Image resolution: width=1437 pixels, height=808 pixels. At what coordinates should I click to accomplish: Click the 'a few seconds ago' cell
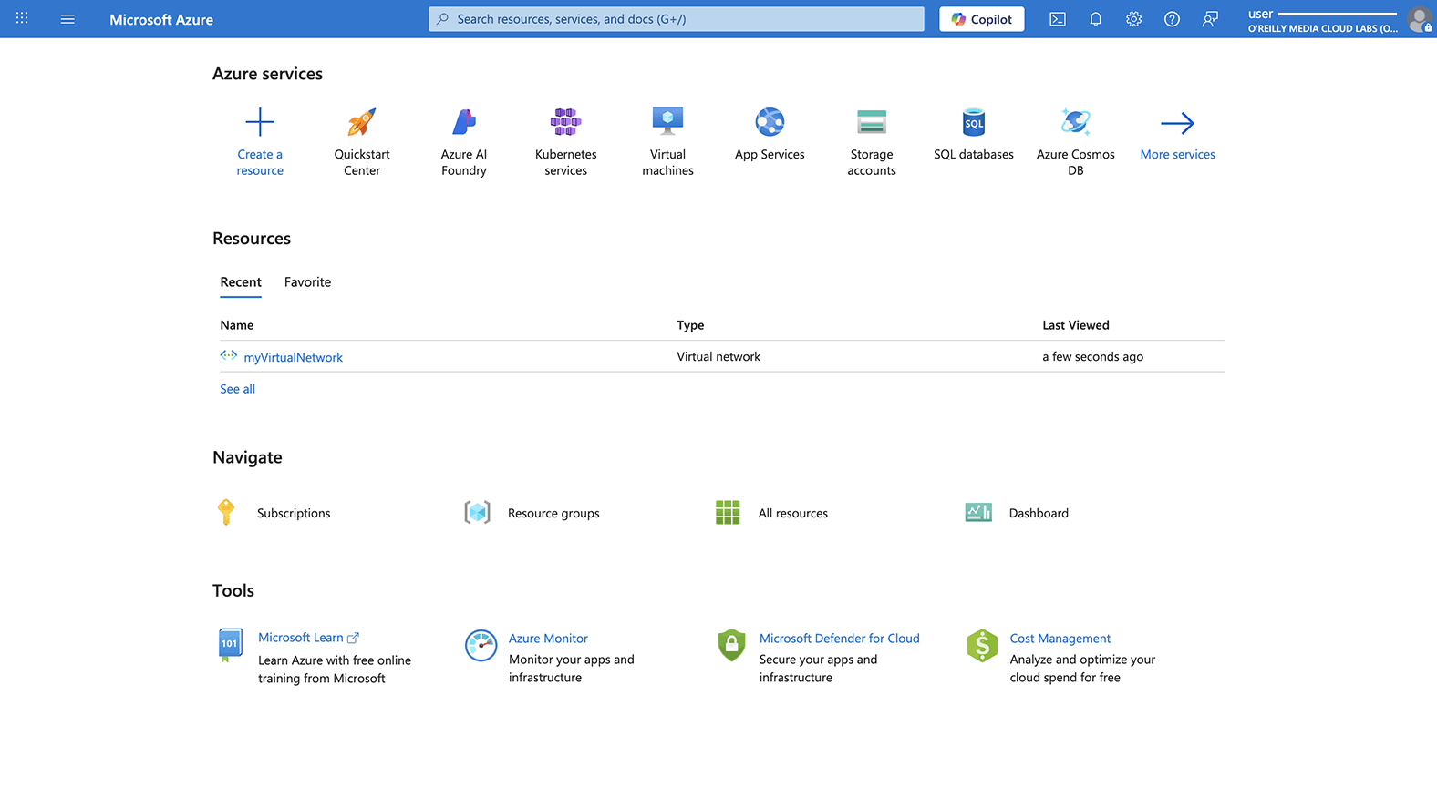pos(1092,357)
